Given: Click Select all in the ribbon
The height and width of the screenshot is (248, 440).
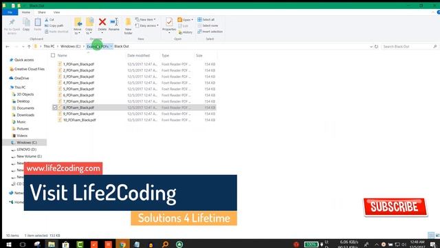Looking at the screenshot, I should 206,19.
